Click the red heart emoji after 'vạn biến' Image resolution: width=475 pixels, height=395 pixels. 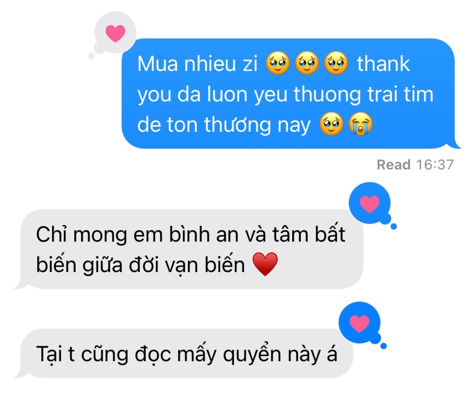pos(265,264)
